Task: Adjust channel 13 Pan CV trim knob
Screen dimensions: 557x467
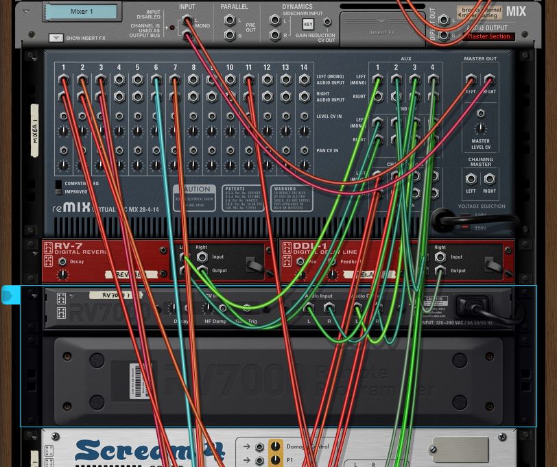Action: tap(285, 165)
